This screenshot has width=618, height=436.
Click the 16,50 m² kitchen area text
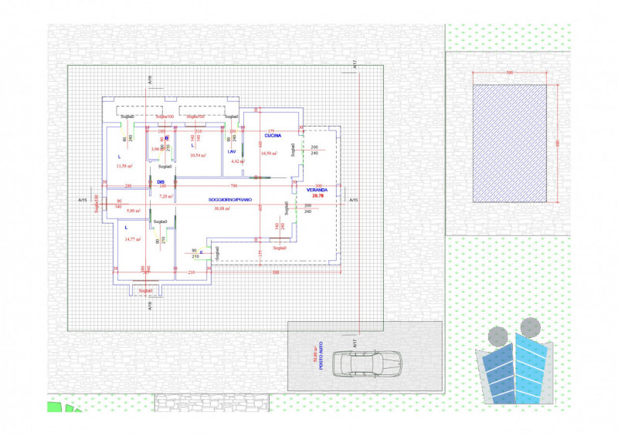point(268,154)
